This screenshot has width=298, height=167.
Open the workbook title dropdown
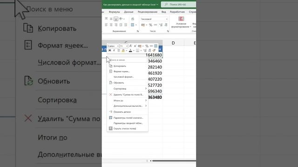[157, 5]
